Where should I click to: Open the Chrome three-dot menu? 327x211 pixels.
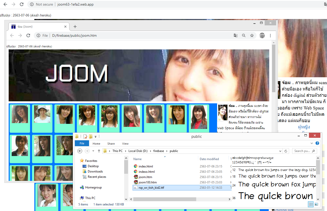pos(271,35)
